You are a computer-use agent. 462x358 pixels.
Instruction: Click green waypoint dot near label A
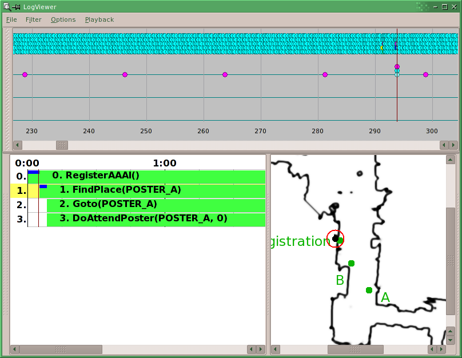click(369, 290)
